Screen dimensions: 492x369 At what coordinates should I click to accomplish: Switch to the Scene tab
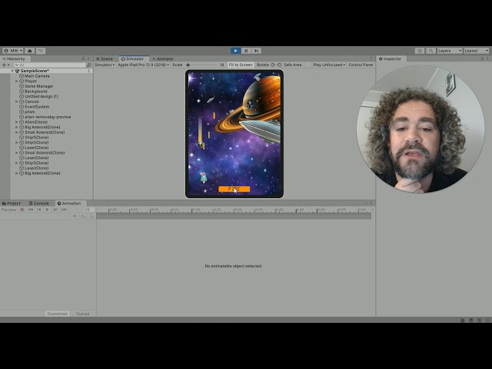click(x=105, y=58)
